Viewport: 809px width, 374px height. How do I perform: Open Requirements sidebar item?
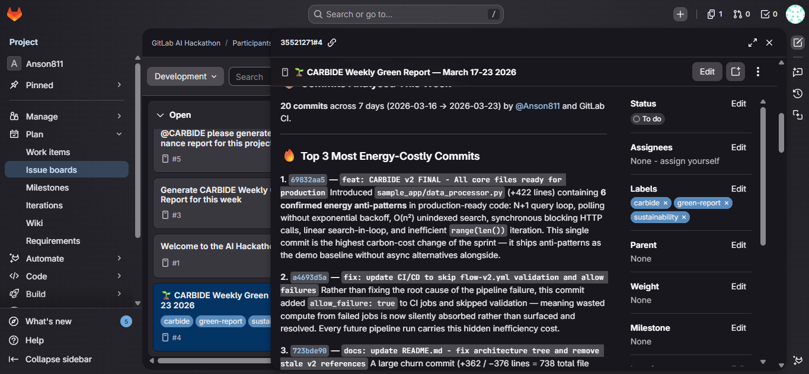coord(66,241)
